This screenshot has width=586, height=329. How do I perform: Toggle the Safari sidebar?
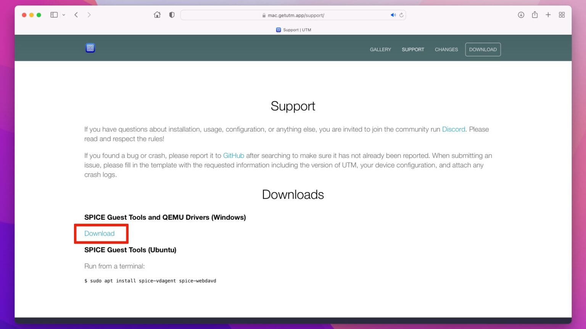tap(54, 15)
